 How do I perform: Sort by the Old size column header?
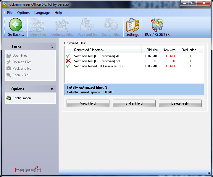[150, 50]
